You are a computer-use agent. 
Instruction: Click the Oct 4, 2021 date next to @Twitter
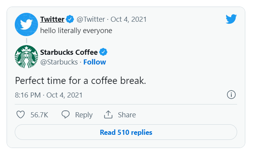click(128, 19)
